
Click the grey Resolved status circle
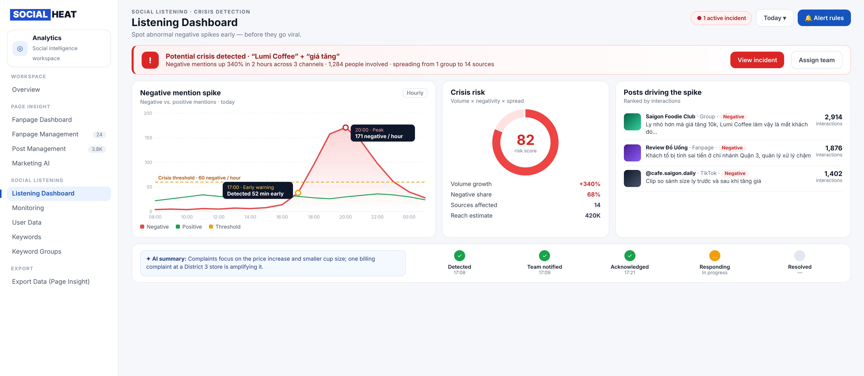(800, 256)
